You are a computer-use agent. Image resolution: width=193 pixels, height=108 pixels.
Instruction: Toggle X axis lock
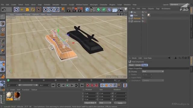coord(46,9)
